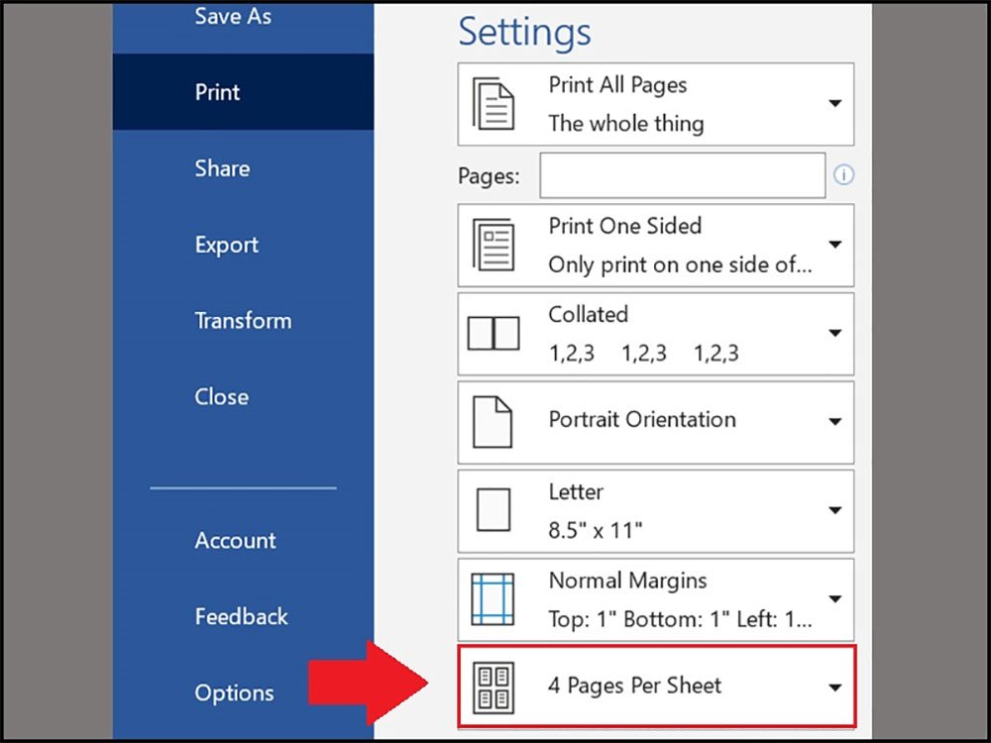Expand the Normal Margins dropdown arrow
This screenshot has height=743, width=991.
coord(834,599)
